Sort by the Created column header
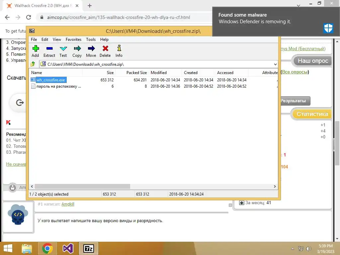 (x=198, y=73)
